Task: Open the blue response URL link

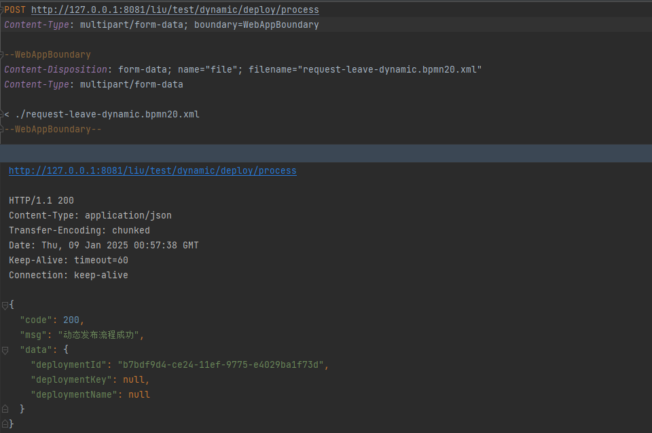Action: 152,171
